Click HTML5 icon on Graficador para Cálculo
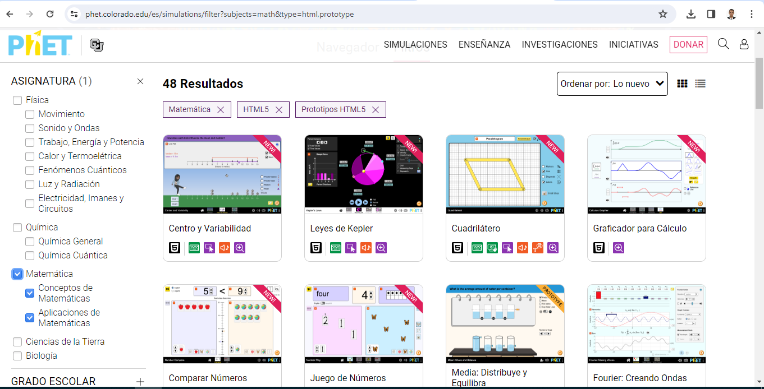 pyautogui.click(x=599, y=247)
